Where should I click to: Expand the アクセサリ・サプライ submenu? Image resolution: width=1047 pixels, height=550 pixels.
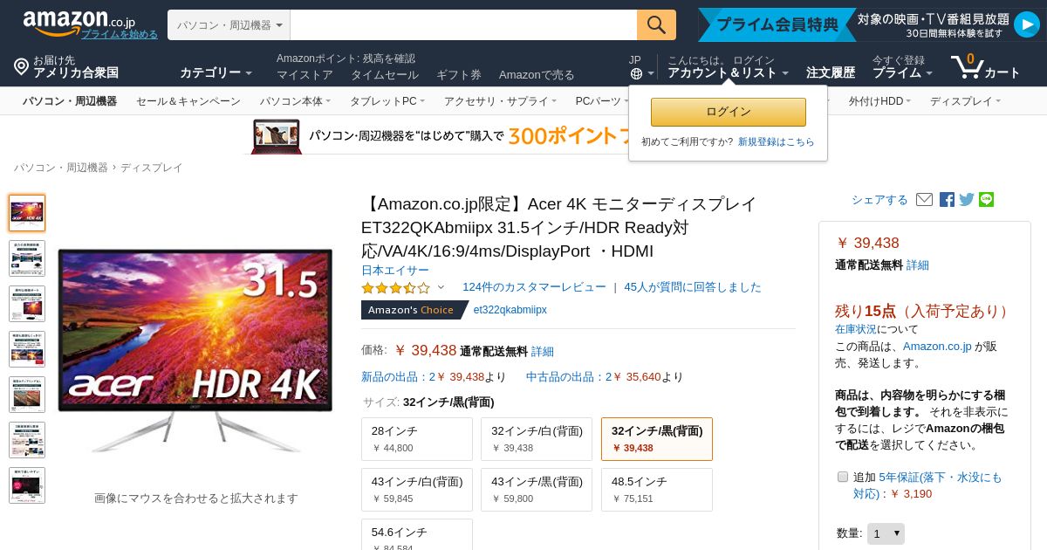(x=500, y=101)
